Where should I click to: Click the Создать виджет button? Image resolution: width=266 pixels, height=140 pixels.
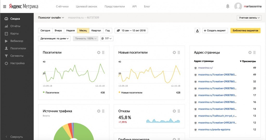pos(215,31)
